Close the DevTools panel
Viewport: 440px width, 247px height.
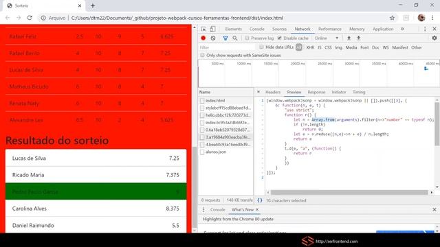tap(434, 29)
